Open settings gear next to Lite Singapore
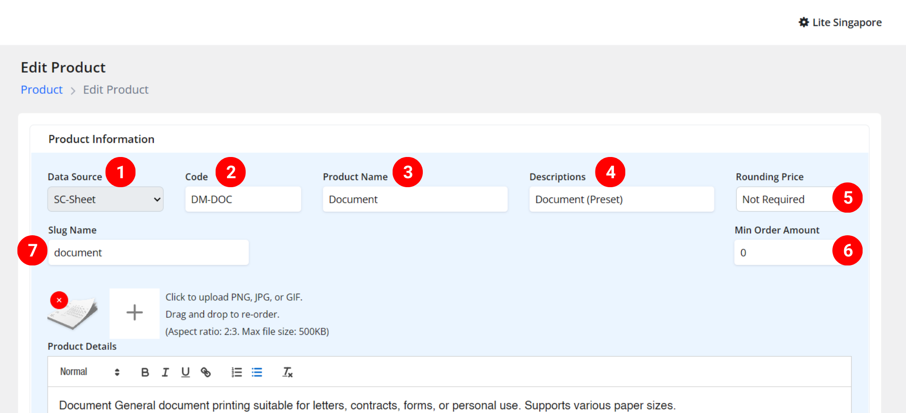Image resolution: width=906 pixels, height=413 pixels. (x=804, y=22)
